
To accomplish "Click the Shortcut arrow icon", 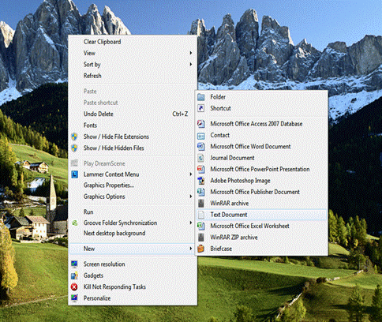I will point(201,108).
